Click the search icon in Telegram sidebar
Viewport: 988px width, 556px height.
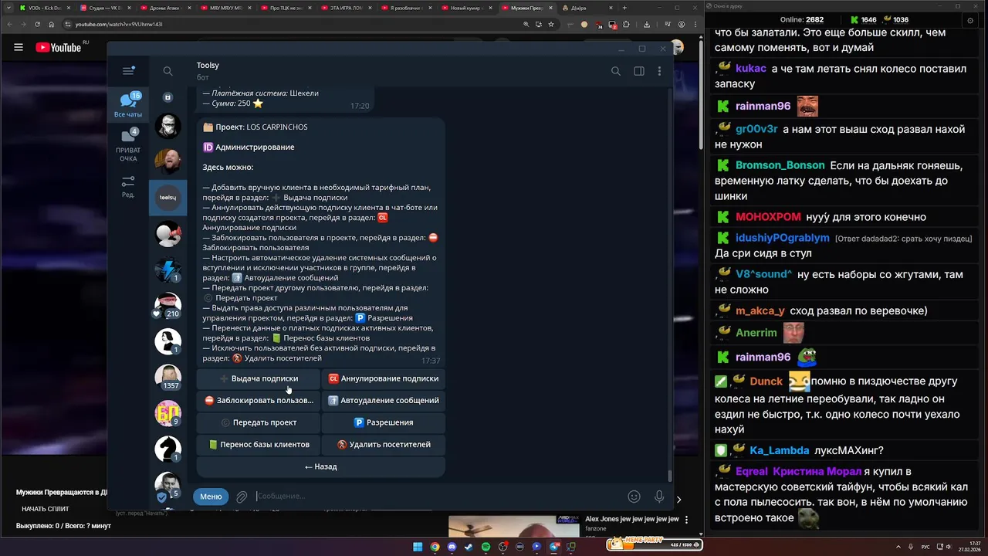pyautogui.click(x=167, y=71)
